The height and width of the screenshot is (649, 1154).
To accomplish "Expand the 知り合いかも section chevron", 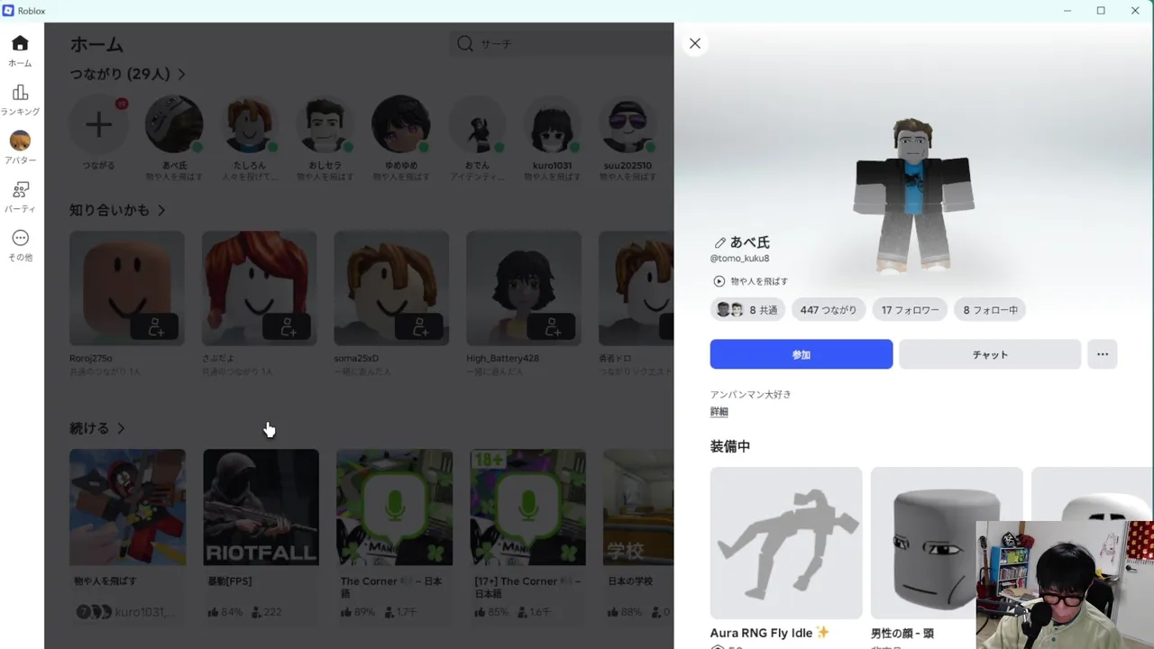I will click(x=161, y=210).
